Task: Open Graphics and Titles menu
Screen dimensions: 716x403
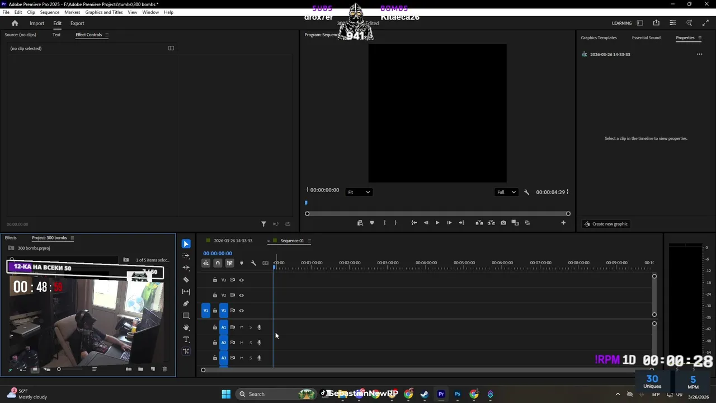Action: (104, 12)
